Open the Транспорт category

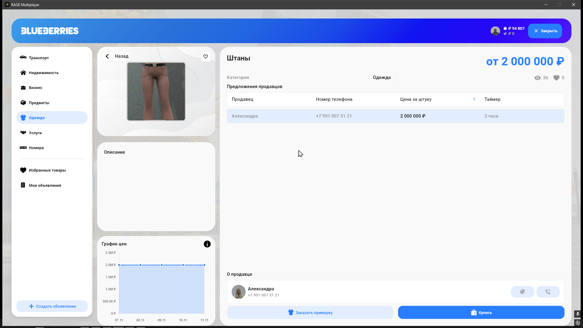(39, 58)
